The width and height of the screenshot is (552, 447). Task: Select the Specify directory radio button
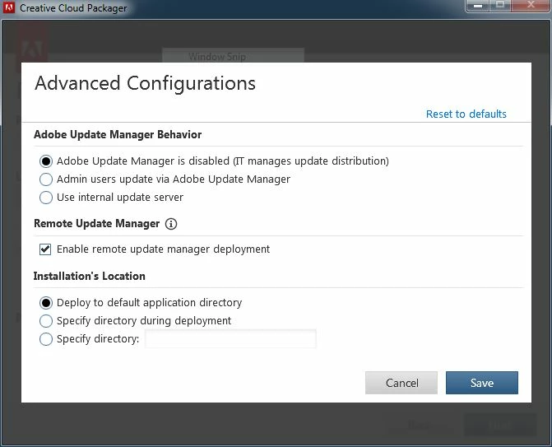pos(46,339)
